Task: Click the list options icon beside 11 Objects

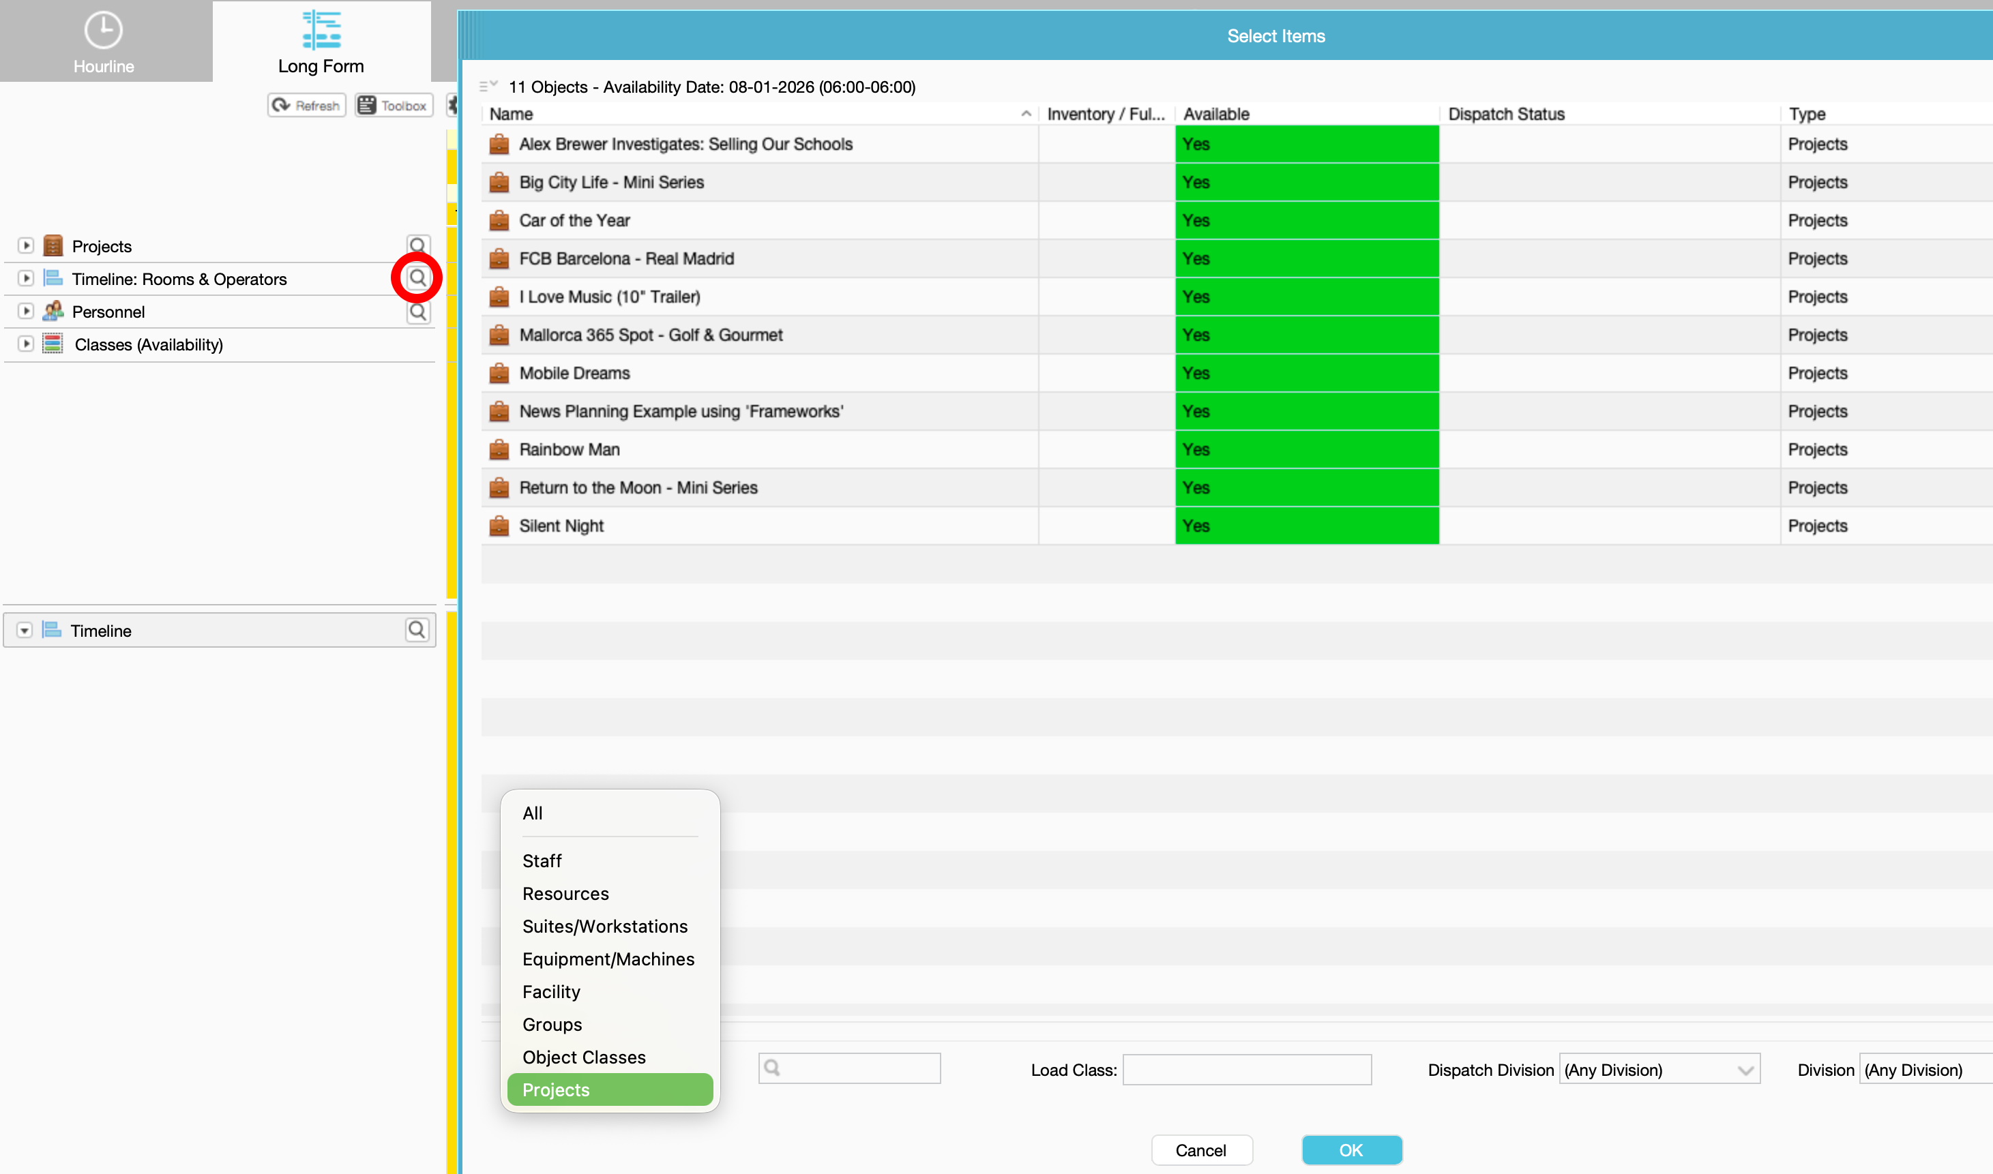Action: coord(488,85)
